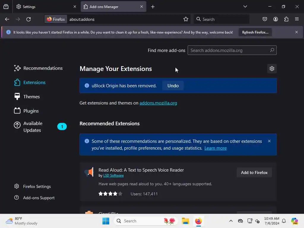Switch to the Settings tab

[x=46, y=7]
